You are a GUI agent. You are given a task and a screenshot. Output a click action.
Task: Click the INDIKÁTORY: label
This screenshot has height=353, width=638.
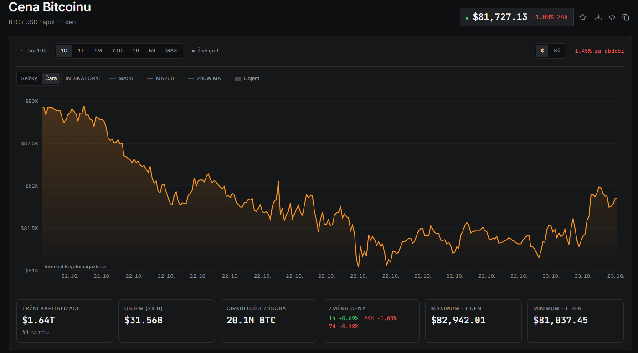pyautogui.click(x=83, y=78)
